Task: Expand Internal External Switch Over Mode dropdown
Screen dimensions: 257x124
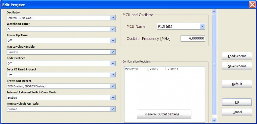Action: coord(113,98)
